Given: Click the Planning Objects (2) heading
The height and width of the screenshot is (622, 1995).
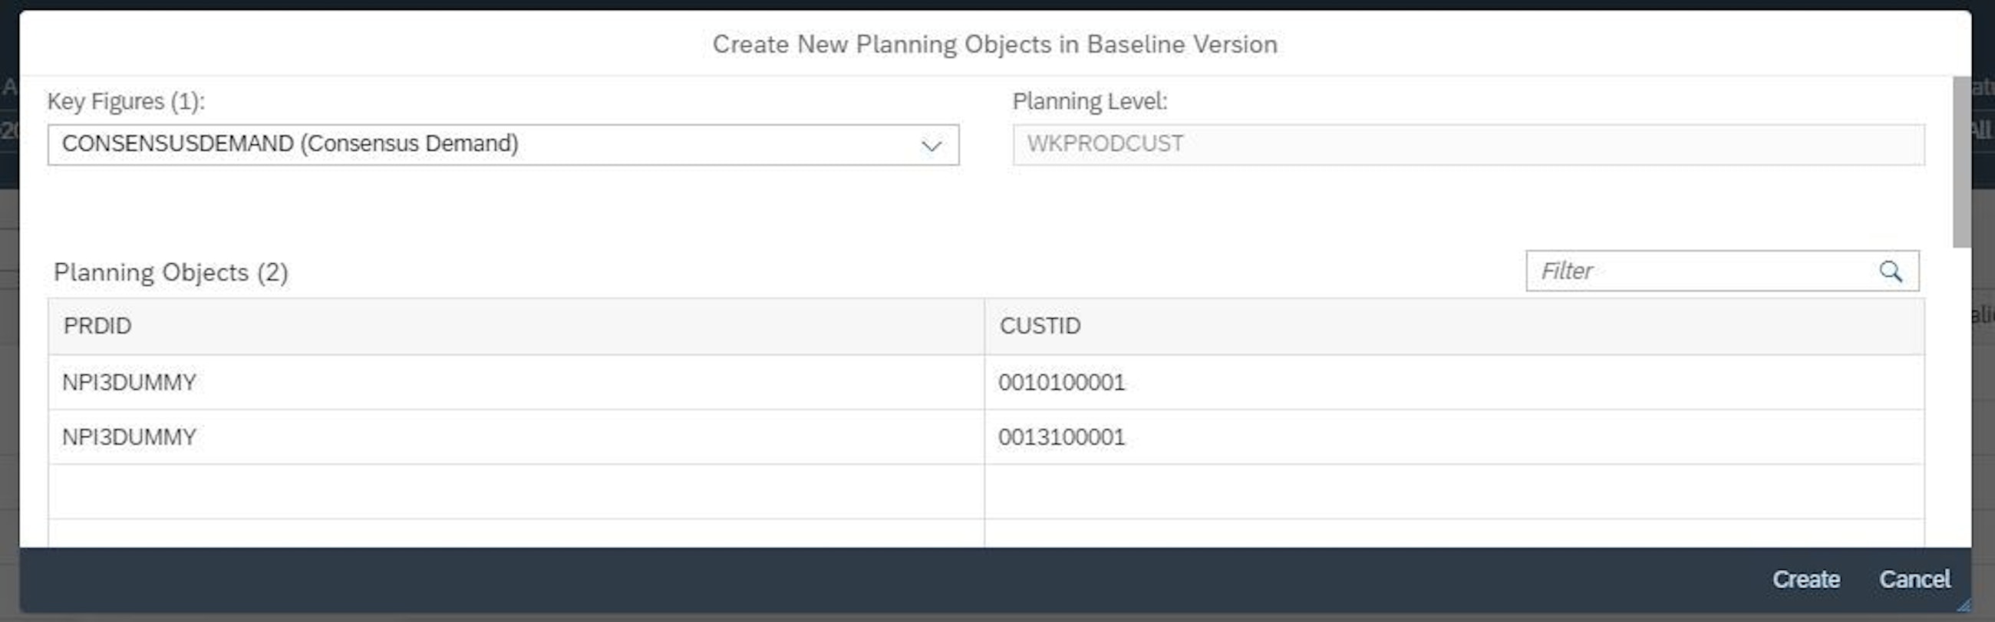Looking at the screenshot, I should (170, 272).
